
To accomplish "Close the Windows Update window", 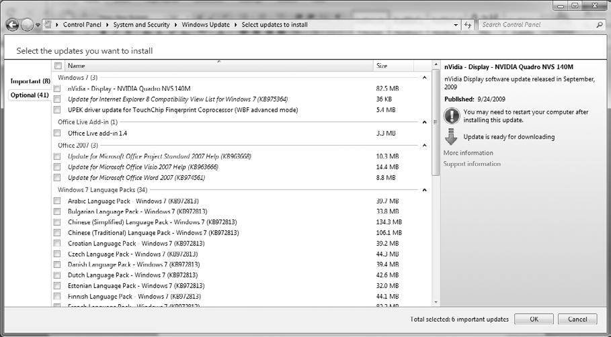I will pyautogui.click(x=596, y=6).
